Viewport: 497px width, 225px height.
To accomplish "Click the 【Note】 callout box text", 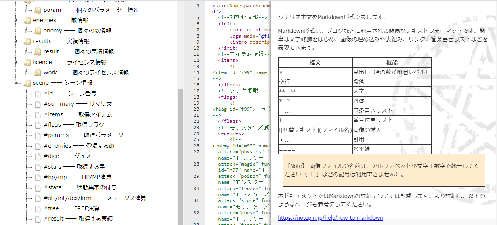I will tap(384, 170).
